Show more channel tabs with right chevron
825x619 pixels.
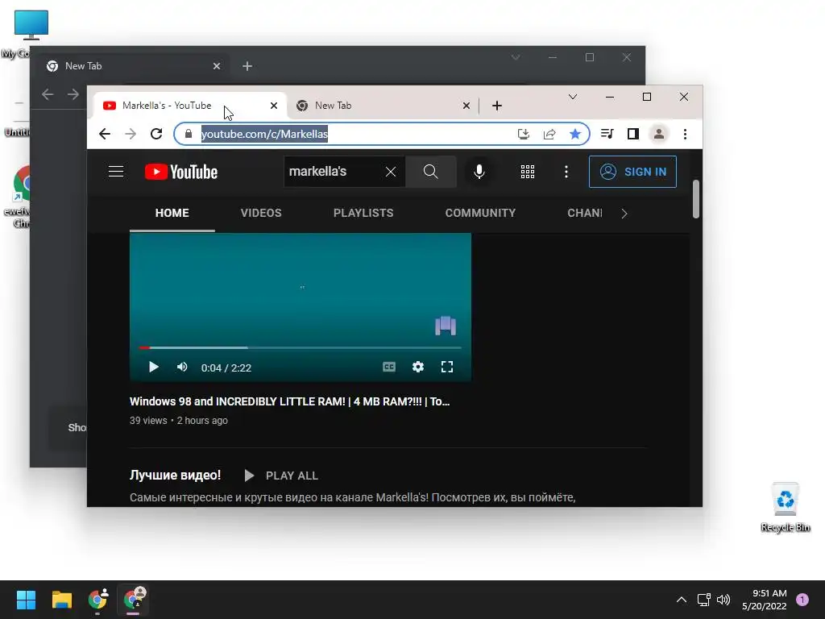point(624,213)
